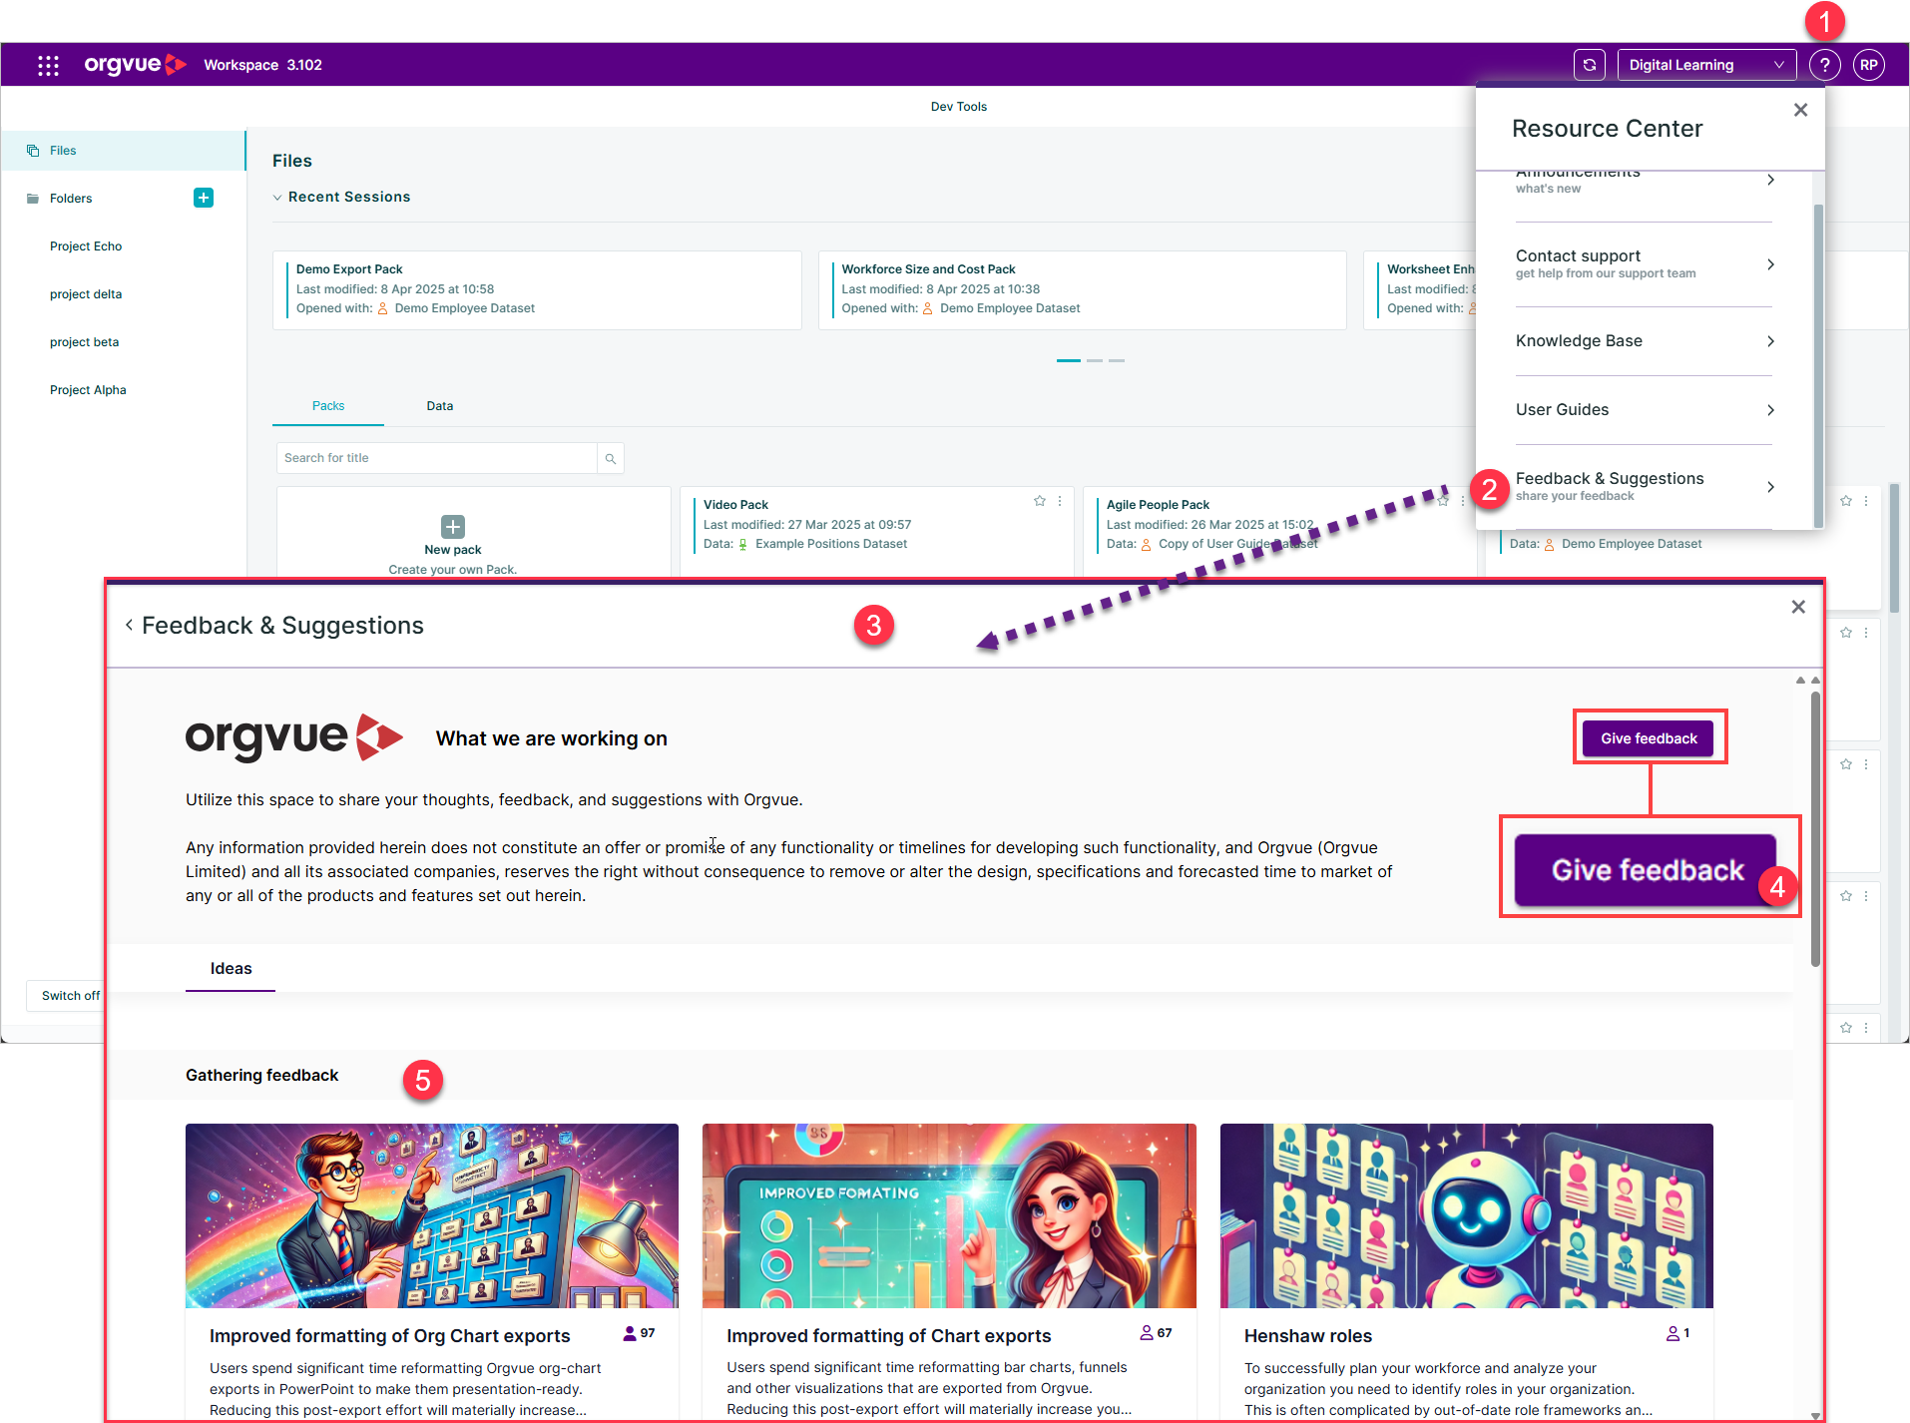Click the Files icon in the sidebar
Image resolution: width=1910 pixels, height=1423 pixels.
click(33, 151)
